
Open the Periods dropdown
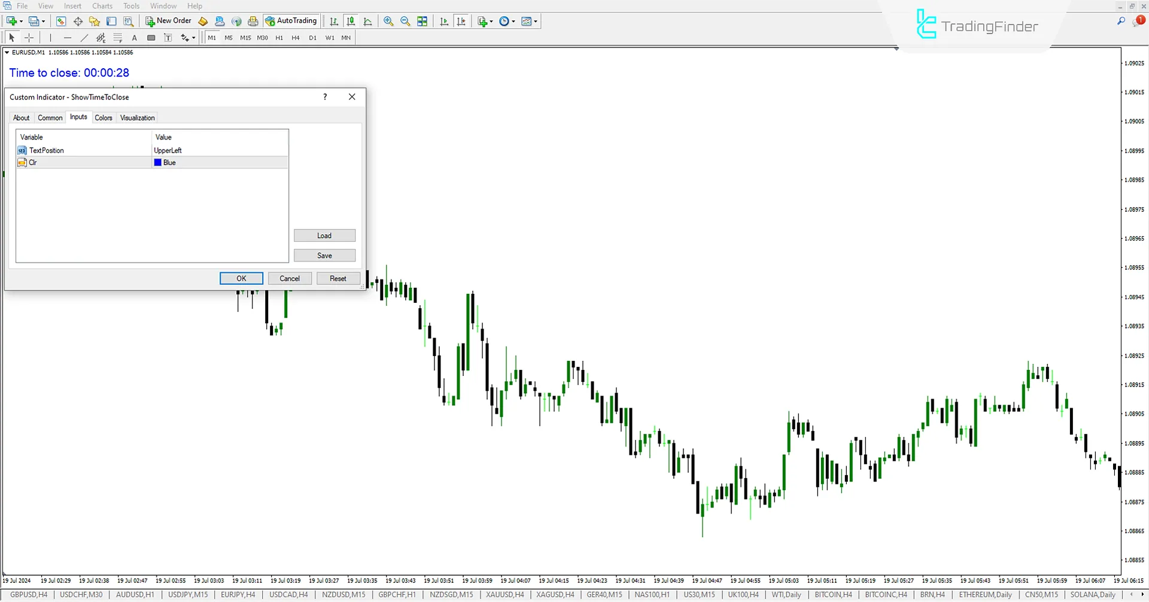507,21
